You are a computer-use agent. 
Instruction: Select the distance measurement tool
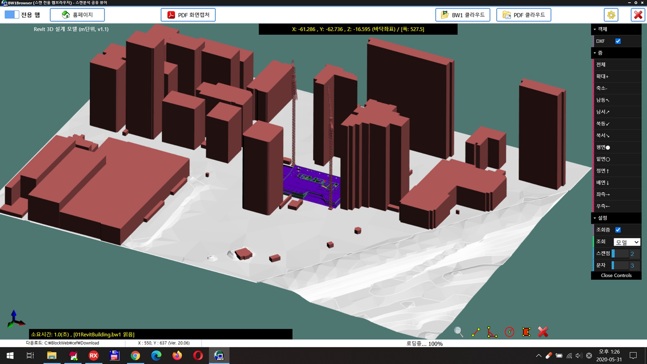click(x=476, y=332)
